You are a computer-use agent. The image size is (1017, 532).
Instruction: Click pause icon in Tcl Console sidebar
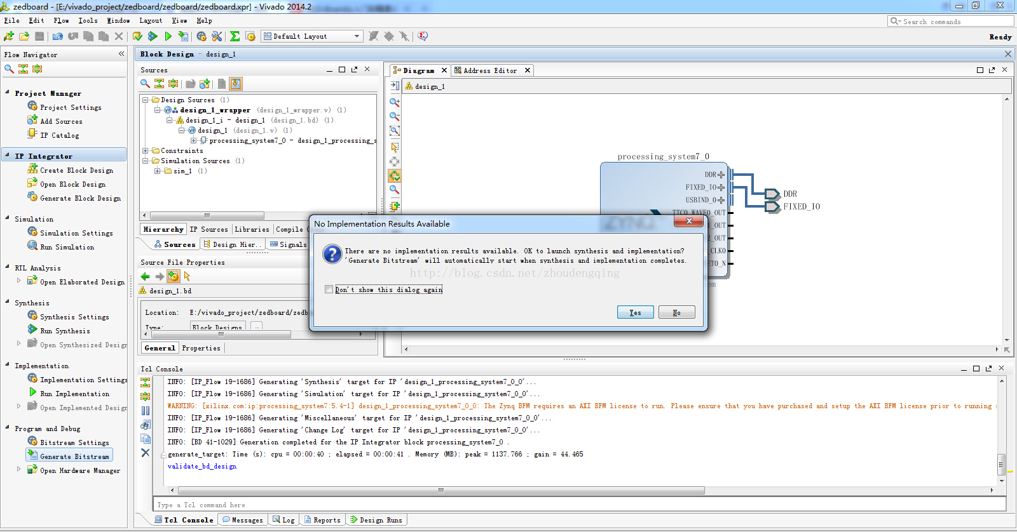click(146, 411)
